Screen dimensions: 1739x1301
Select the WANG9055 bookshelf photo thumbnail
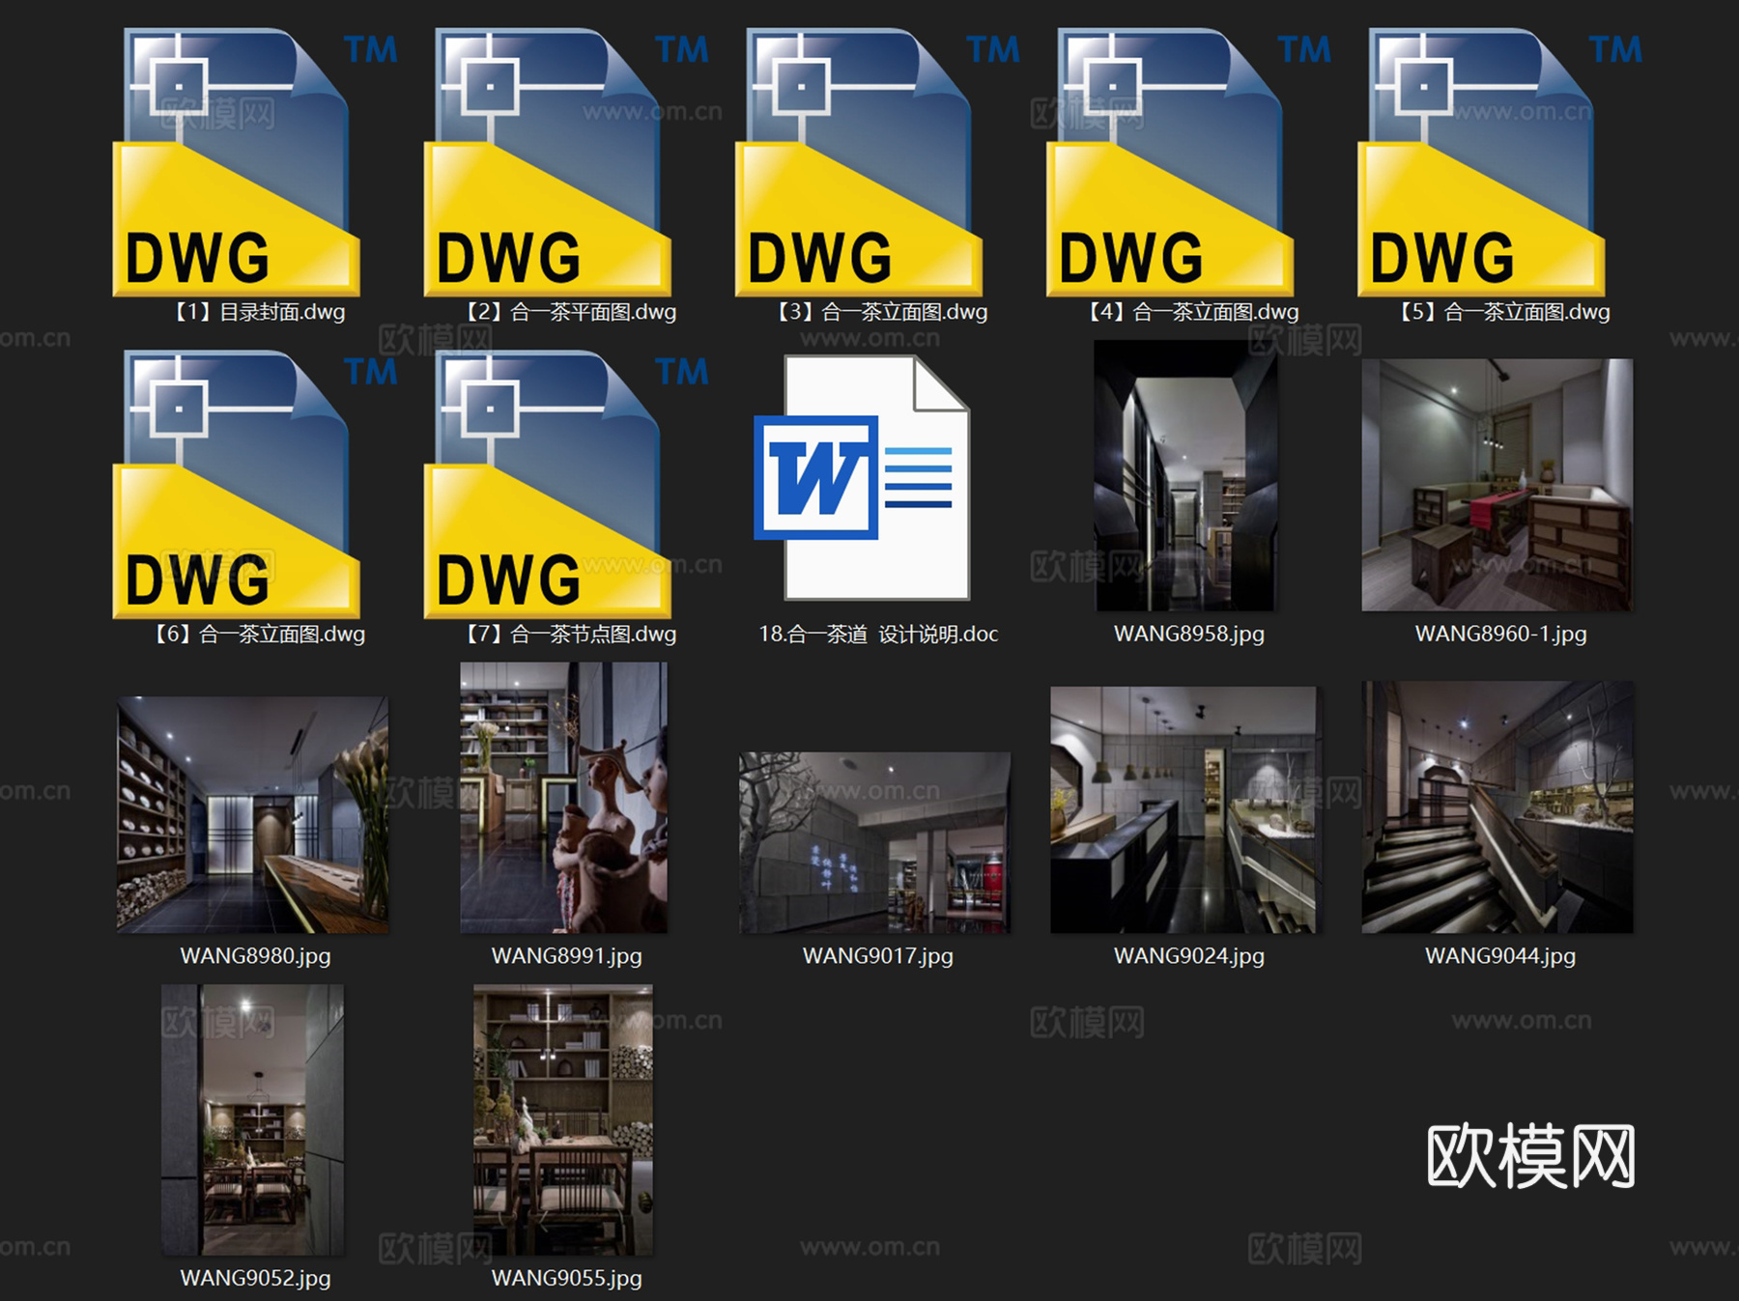[x=563, y=1120]
